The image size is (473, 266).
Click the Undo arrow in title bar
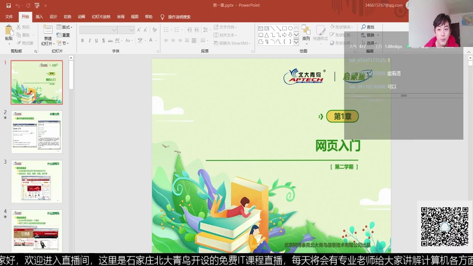tap(17, 6)
